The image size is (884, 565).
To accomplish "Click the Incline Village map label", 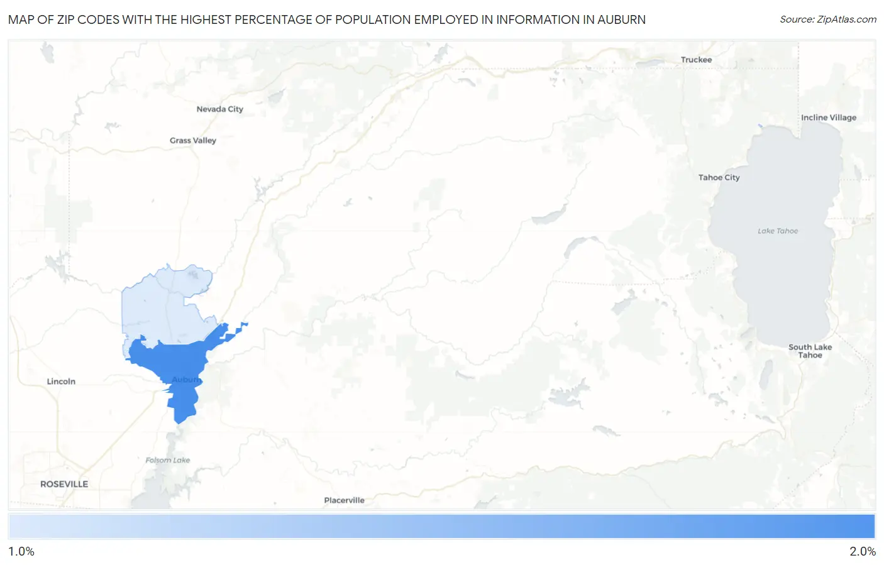I will [828, 118].
